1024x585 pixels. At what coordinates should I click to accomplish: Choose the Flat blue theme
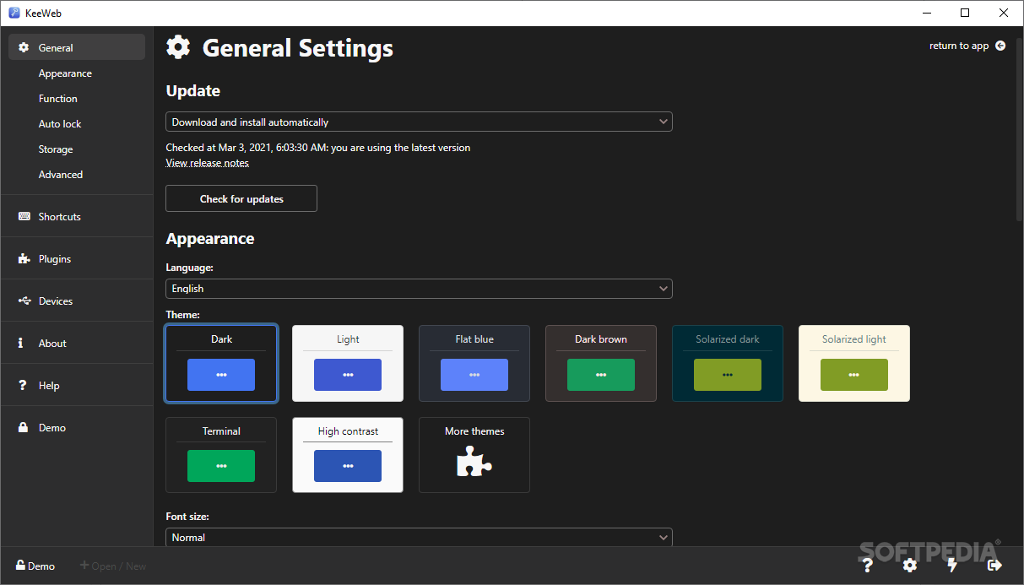474,363
